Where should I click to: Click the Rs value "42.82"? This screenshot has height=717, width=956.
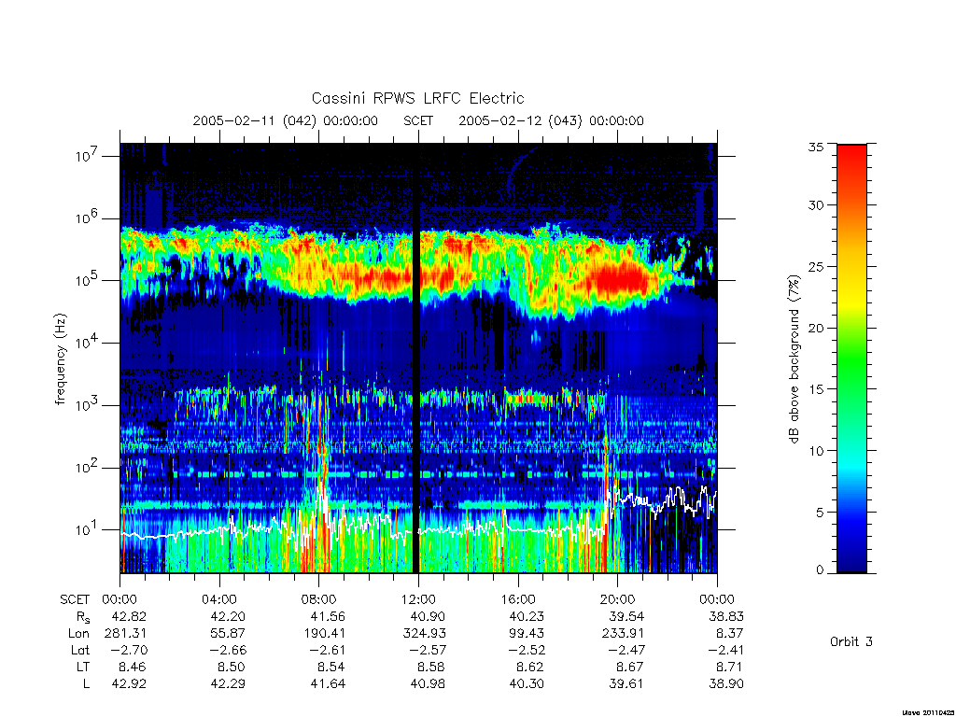point(129,616)
